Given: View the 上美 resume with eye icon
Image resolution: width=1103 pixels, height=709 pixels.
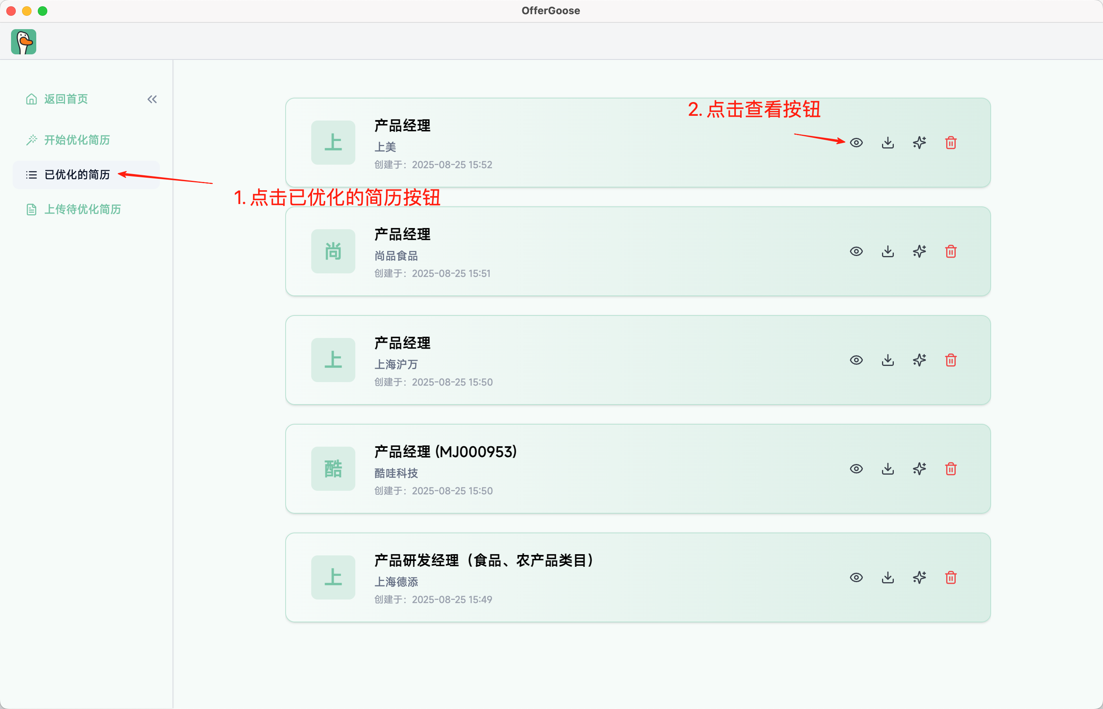Looking at the screenshot, I should click(x=856, y=143).
